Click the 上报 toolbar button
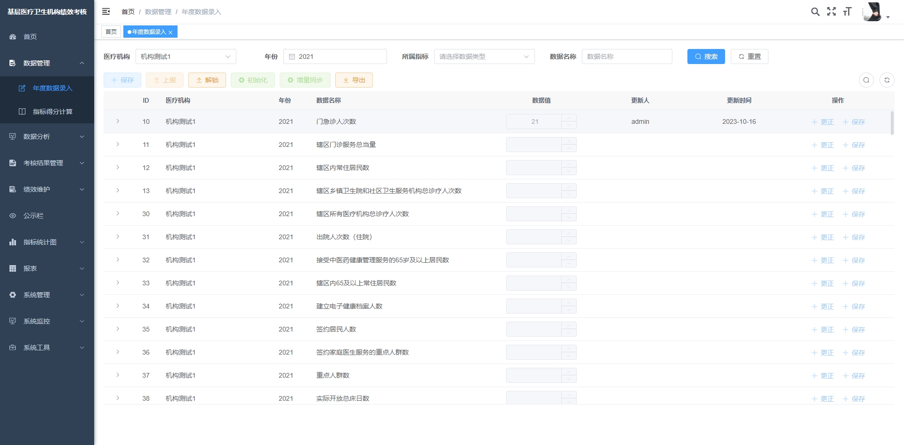Image resolution: width=904 pixels, height=445 pixels. 165,80
